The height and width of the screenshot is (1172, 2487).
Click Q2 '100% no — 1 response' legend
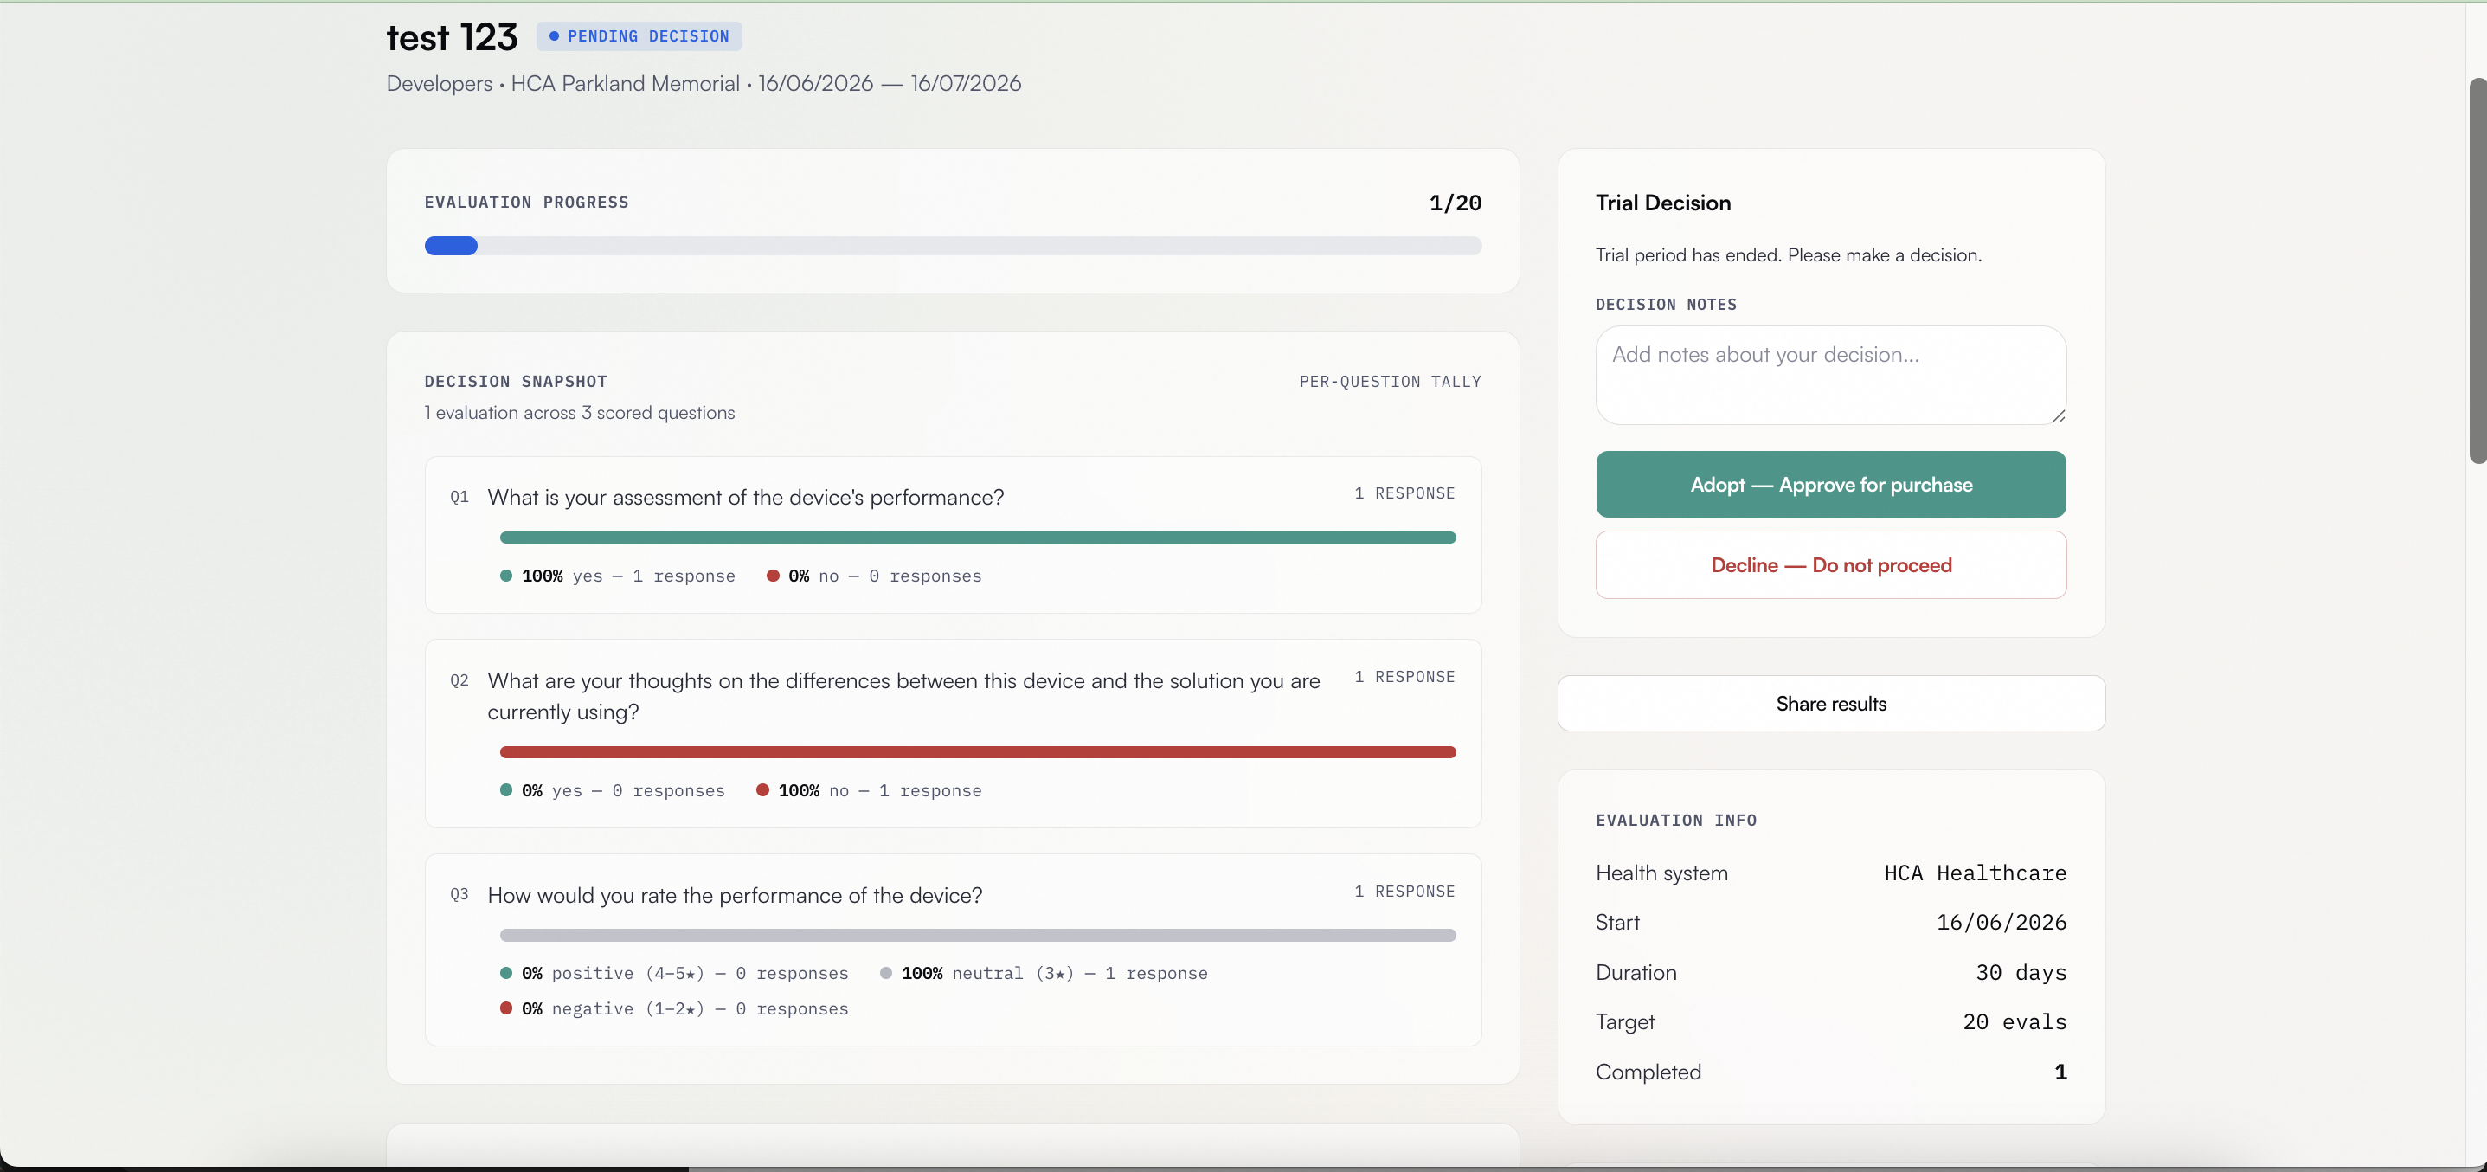coord(869,790)
